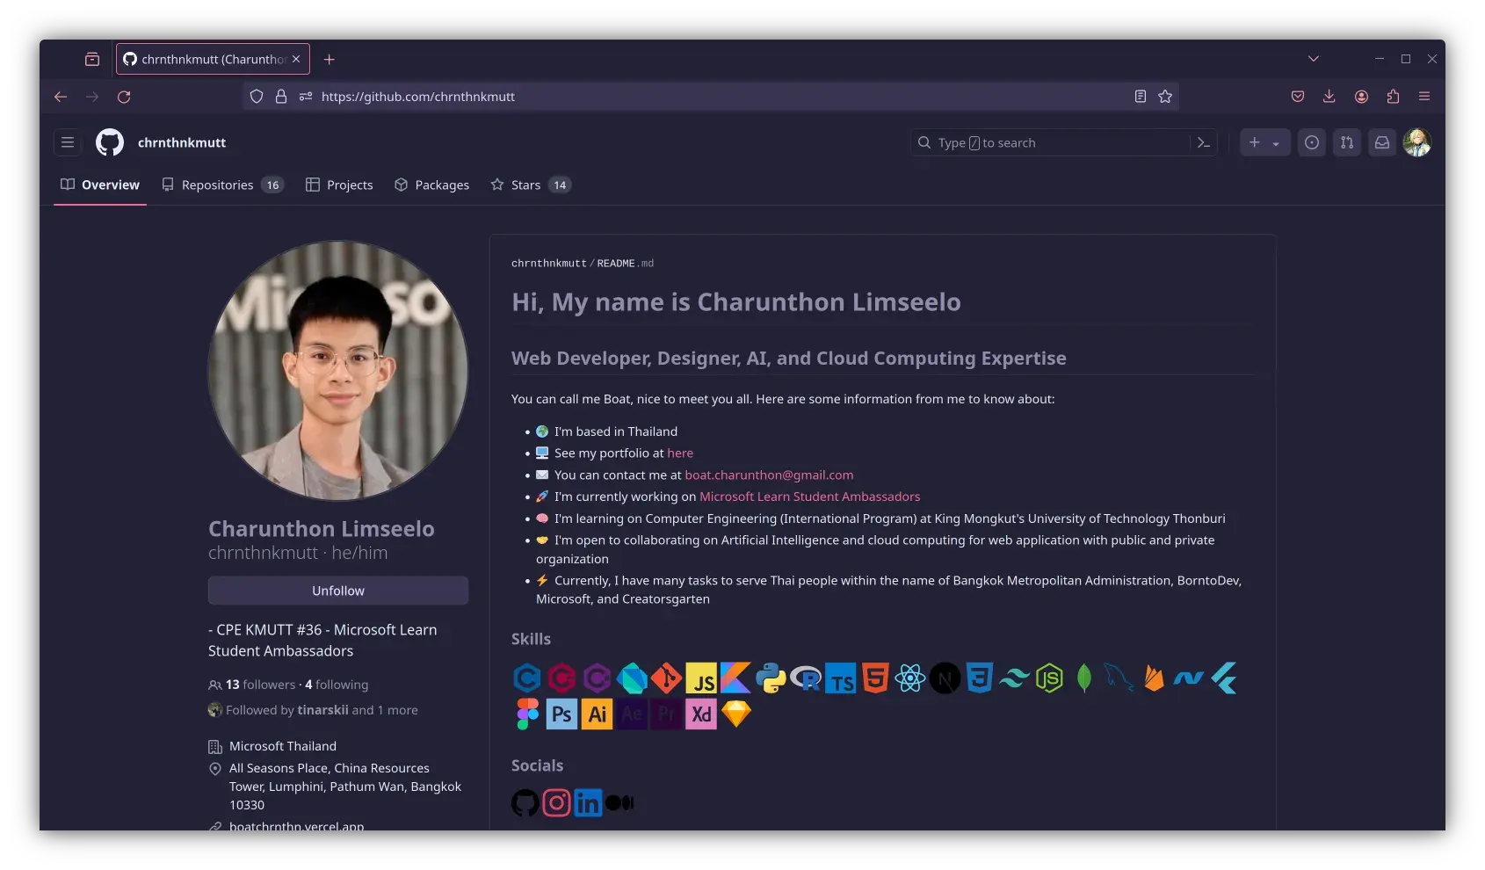
Task: Open Firefox application hamburger menu
Action: click(1424, 97)
